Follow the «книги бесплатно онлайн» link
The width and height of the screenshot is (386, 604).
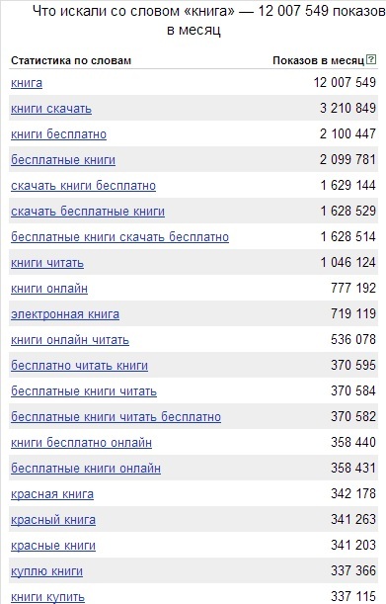pyautogui.click(x=81, y=443)
